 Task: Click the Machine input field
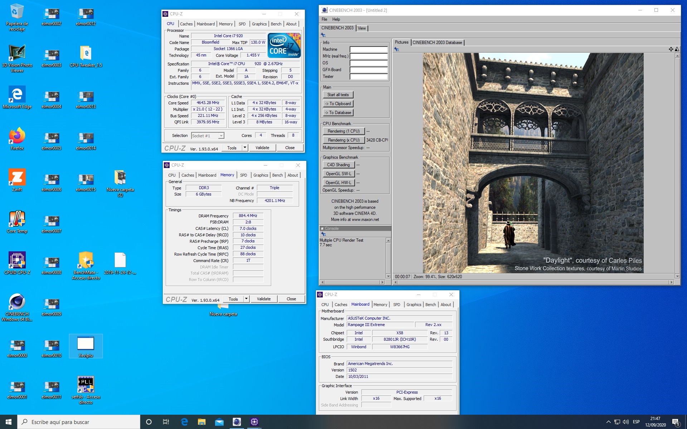click(369, 49)
